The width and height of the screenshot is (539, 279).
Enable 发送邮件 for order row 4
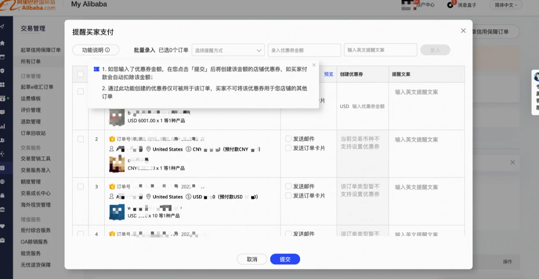(x=288, y=233)
